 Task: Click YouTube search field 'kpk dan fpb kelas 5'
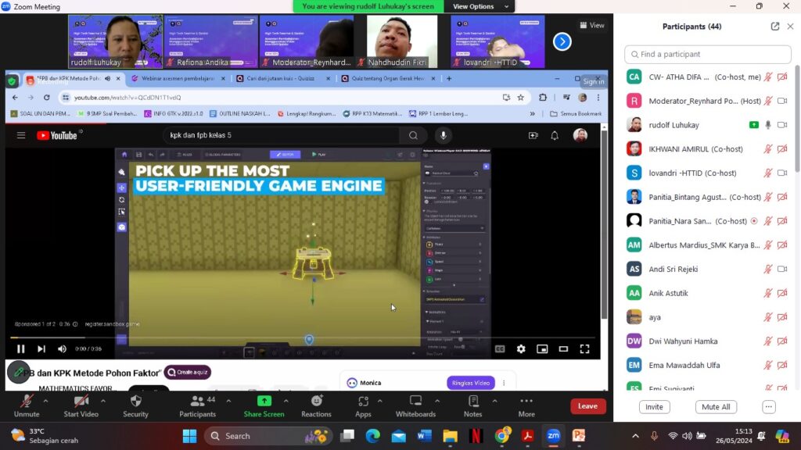tap(281, 135)
